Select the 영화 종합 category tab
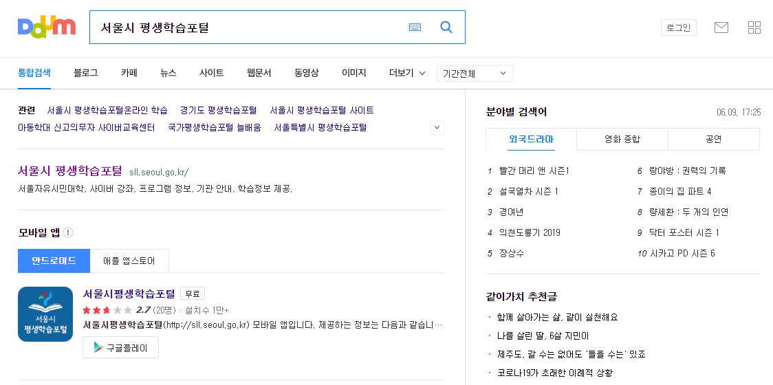This screenshot has width=773, height=385. tap(622, 140)
